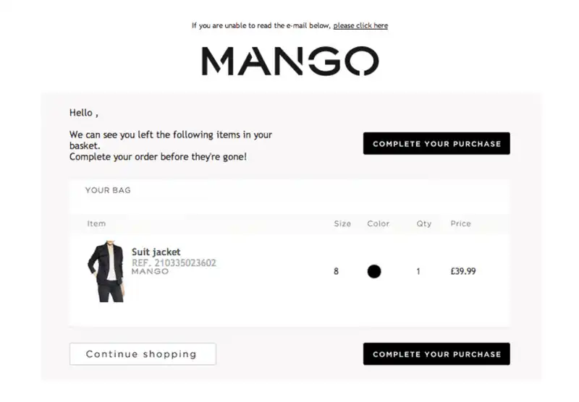Click the lower Complete Your Purchase button

tap(436, 354)
